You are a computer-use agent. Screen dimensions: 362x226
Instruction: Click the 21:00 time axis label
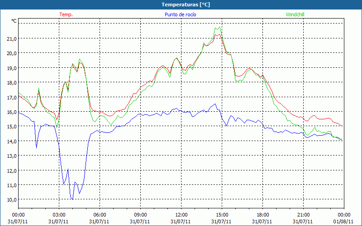303,215
